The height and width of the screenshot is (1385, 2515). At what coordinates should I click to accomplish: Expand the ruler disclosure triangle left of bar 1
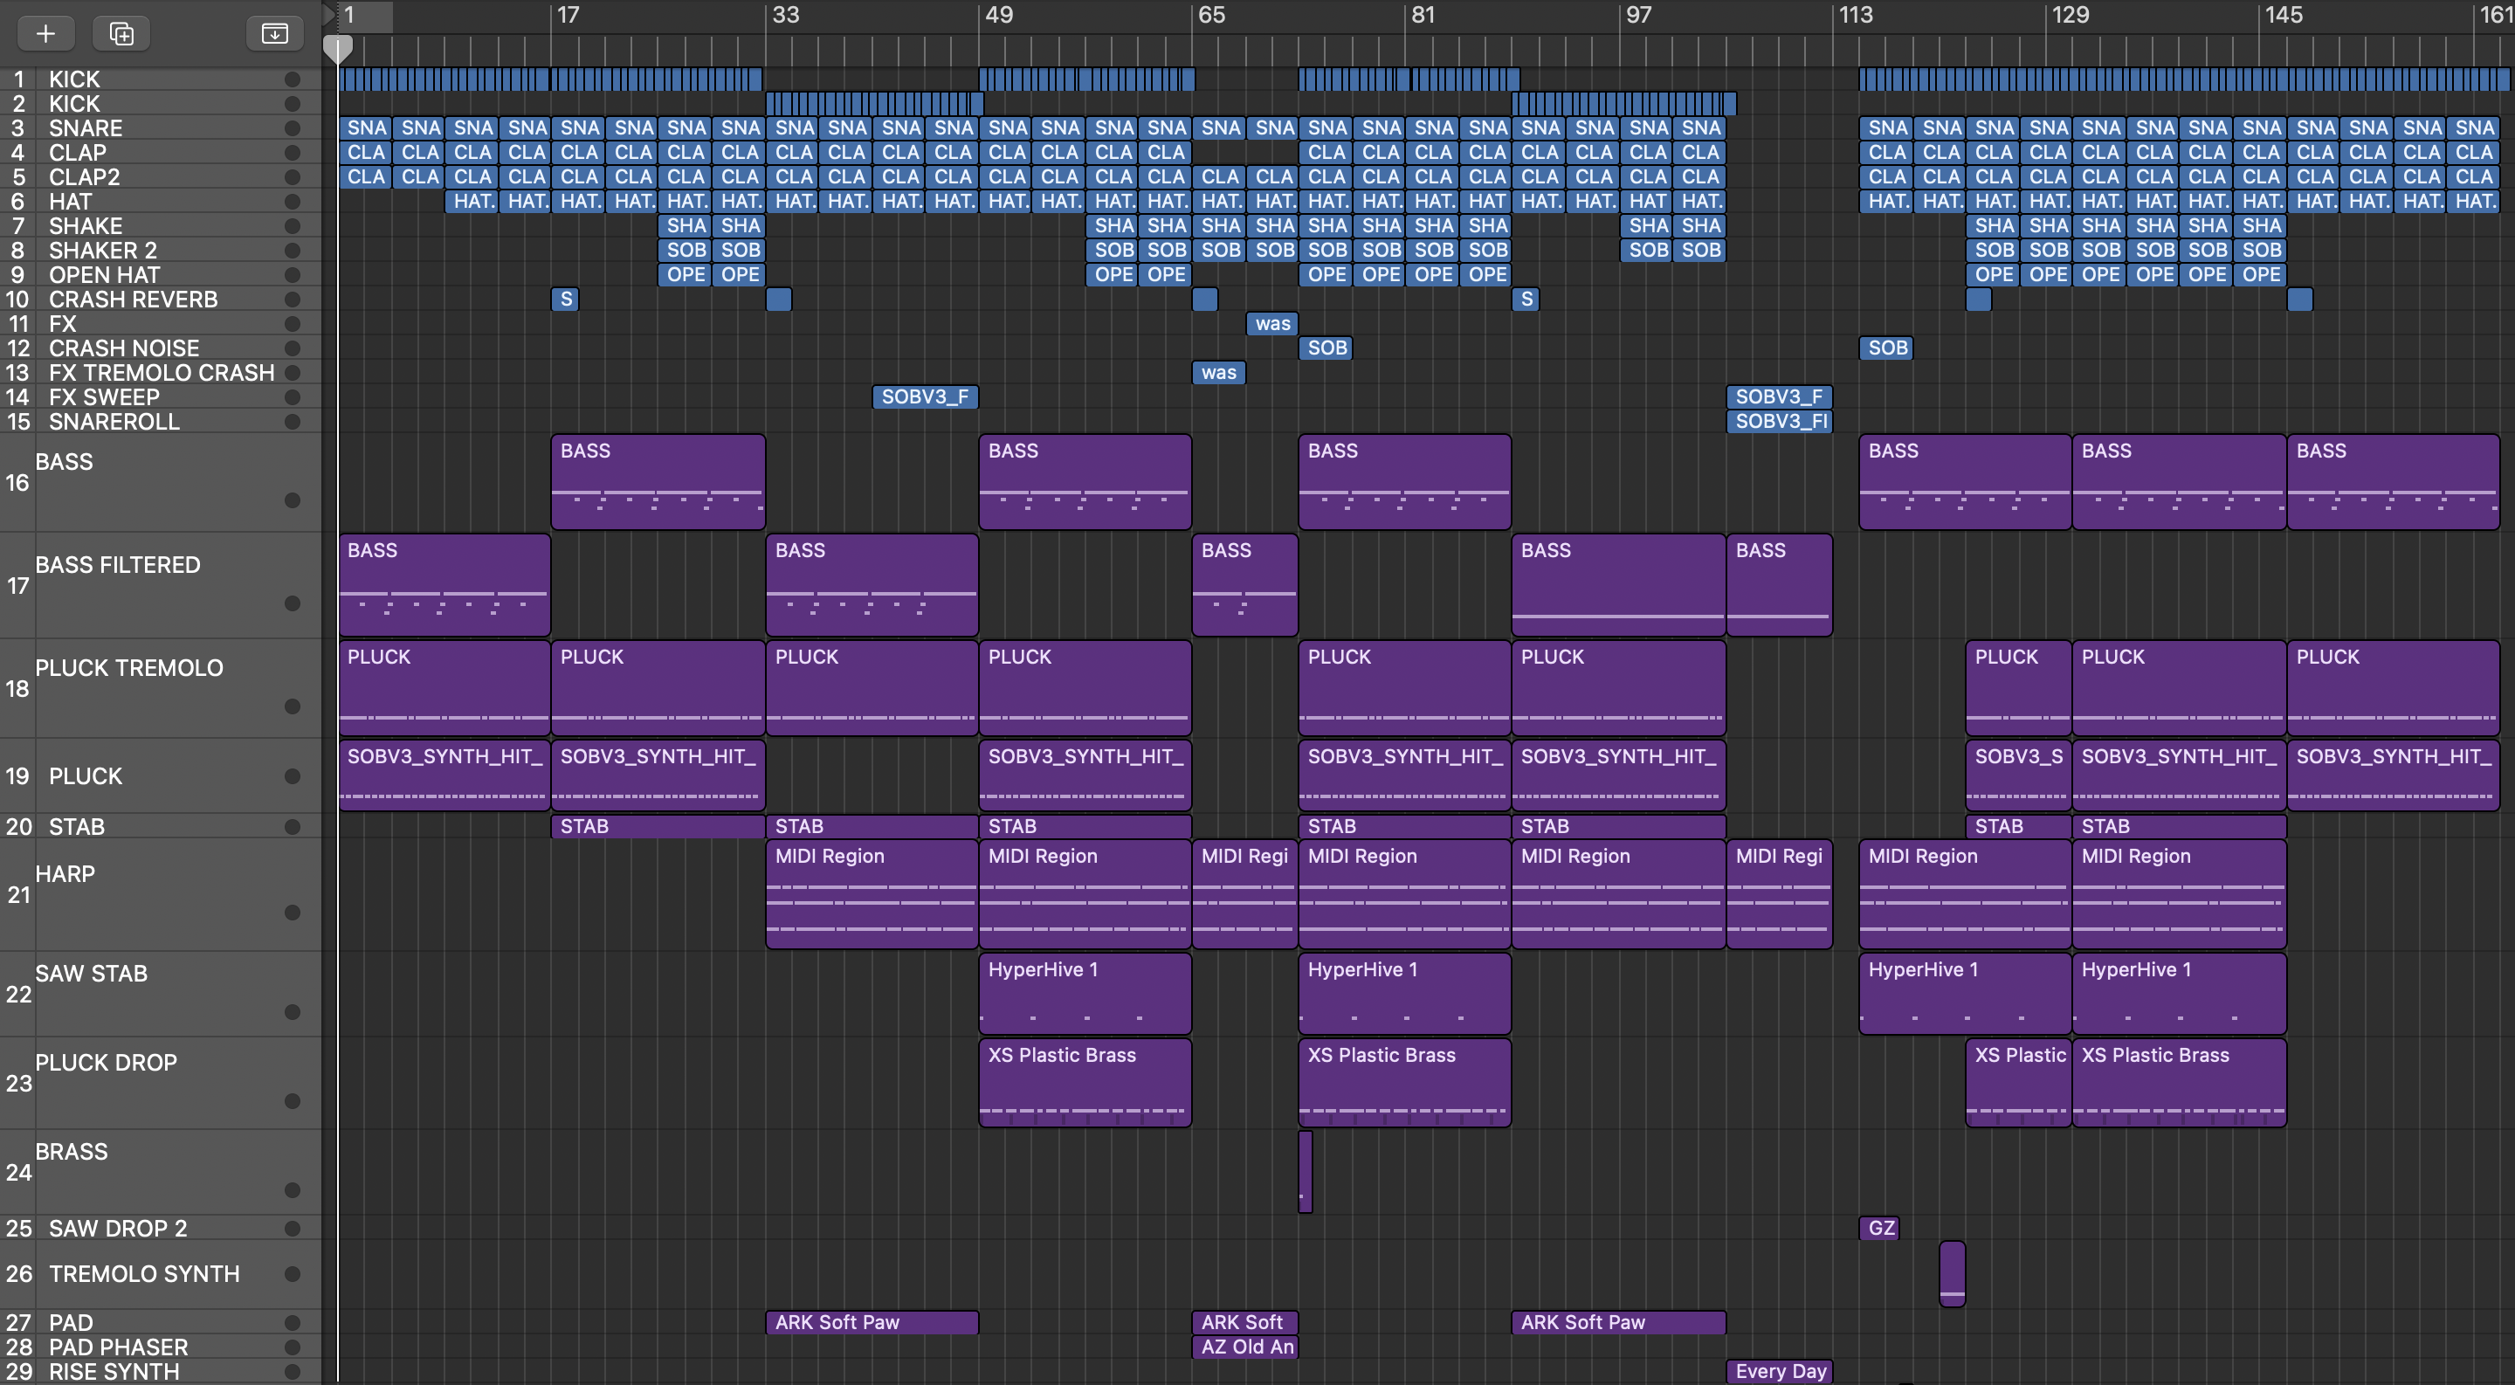329,14
